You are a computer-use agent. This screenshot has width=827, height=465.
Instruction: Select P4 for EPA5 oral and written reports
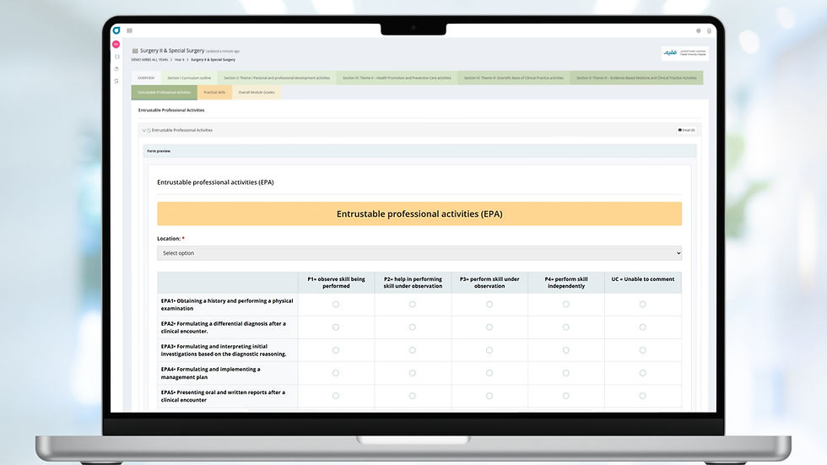tap(566, 396)
